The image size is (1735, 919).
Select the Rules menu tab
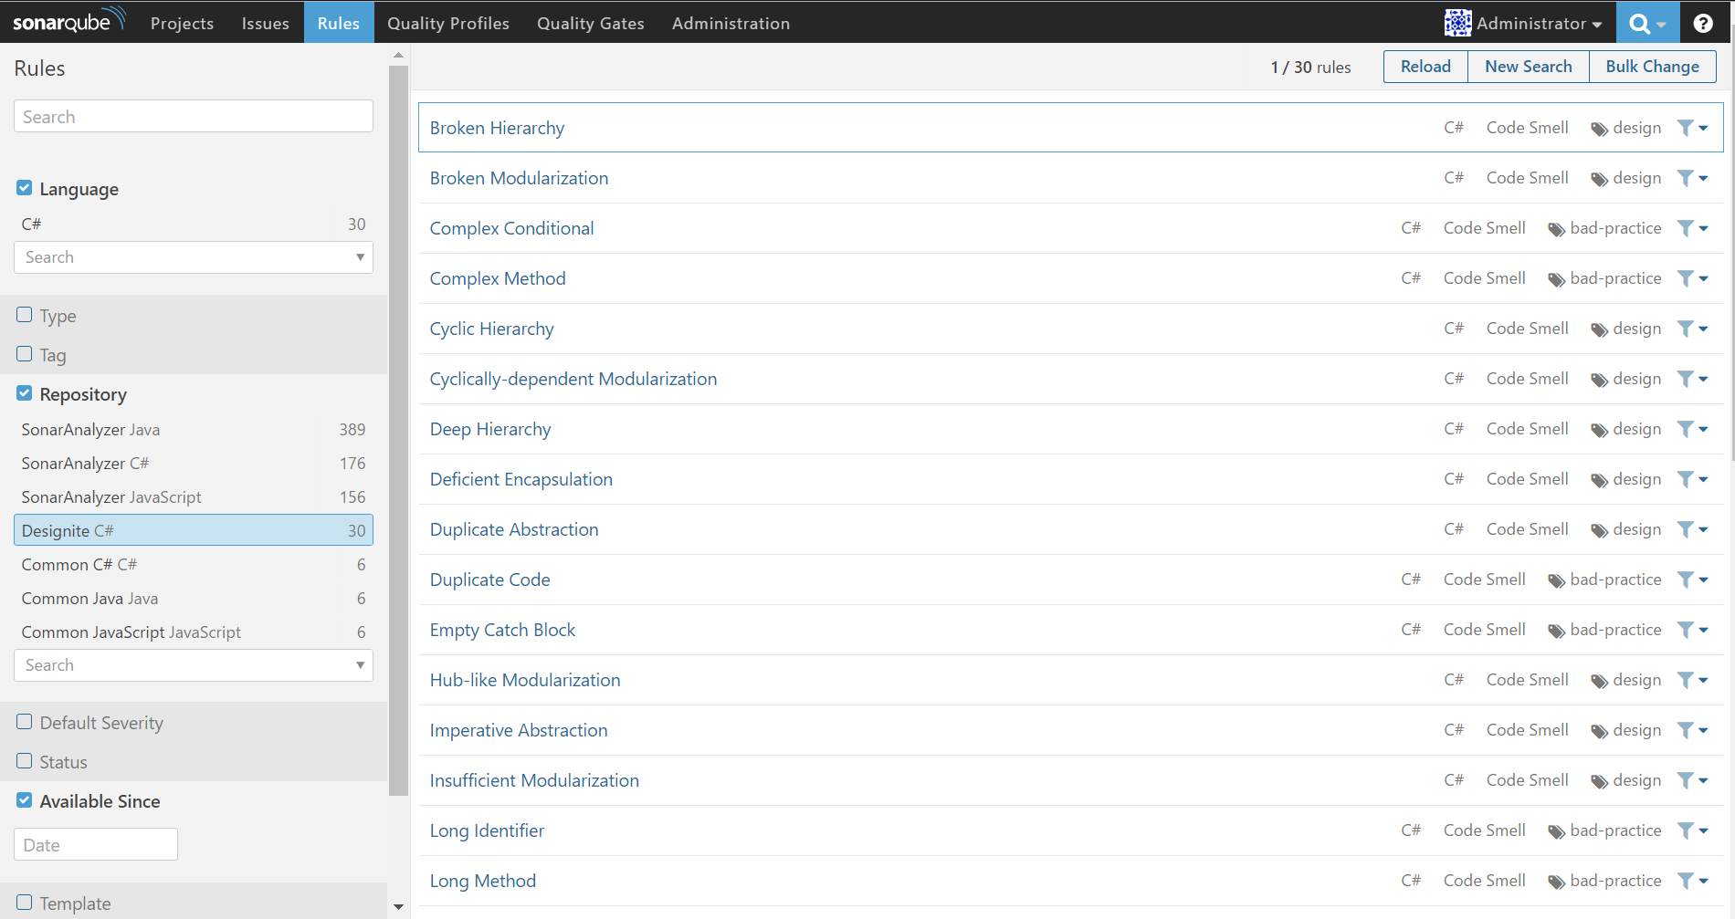click(339, 23)
